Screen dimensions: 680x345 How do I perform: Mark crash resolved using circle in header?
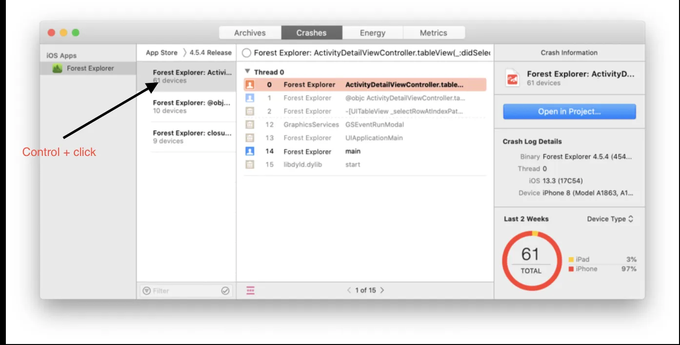(x=247, y=53)
